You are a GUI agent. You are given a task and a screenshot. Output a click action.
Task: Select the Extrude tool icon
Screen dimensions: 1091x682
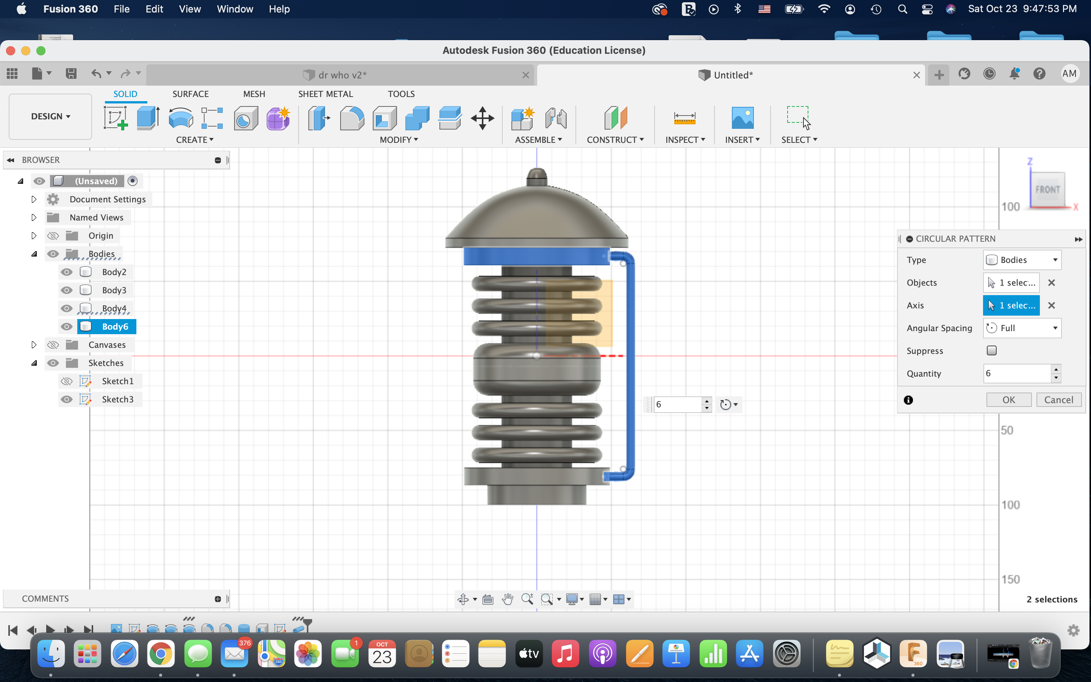tap(148, 118)
